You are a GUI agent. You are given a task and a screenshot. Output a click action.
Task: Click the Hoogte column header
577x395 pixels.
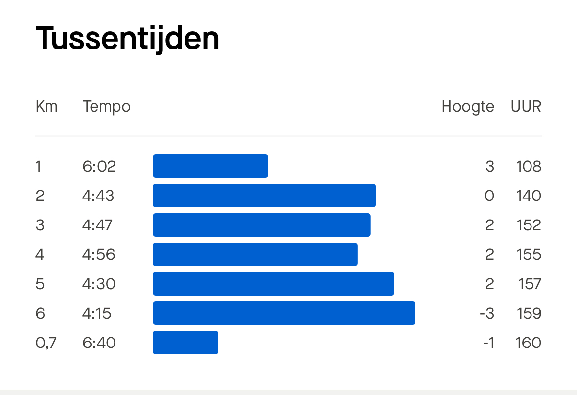coord(468,106)
